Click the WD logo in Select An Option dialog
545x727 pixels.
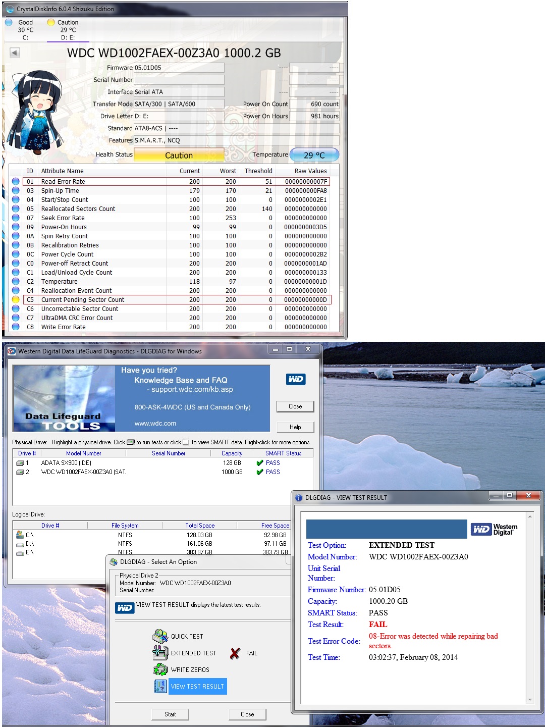pyautogui.click(x=125, y=608)
